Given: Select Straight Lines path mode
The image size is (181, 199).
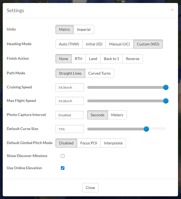Looking at the screenshot, I should pos(70,73).
